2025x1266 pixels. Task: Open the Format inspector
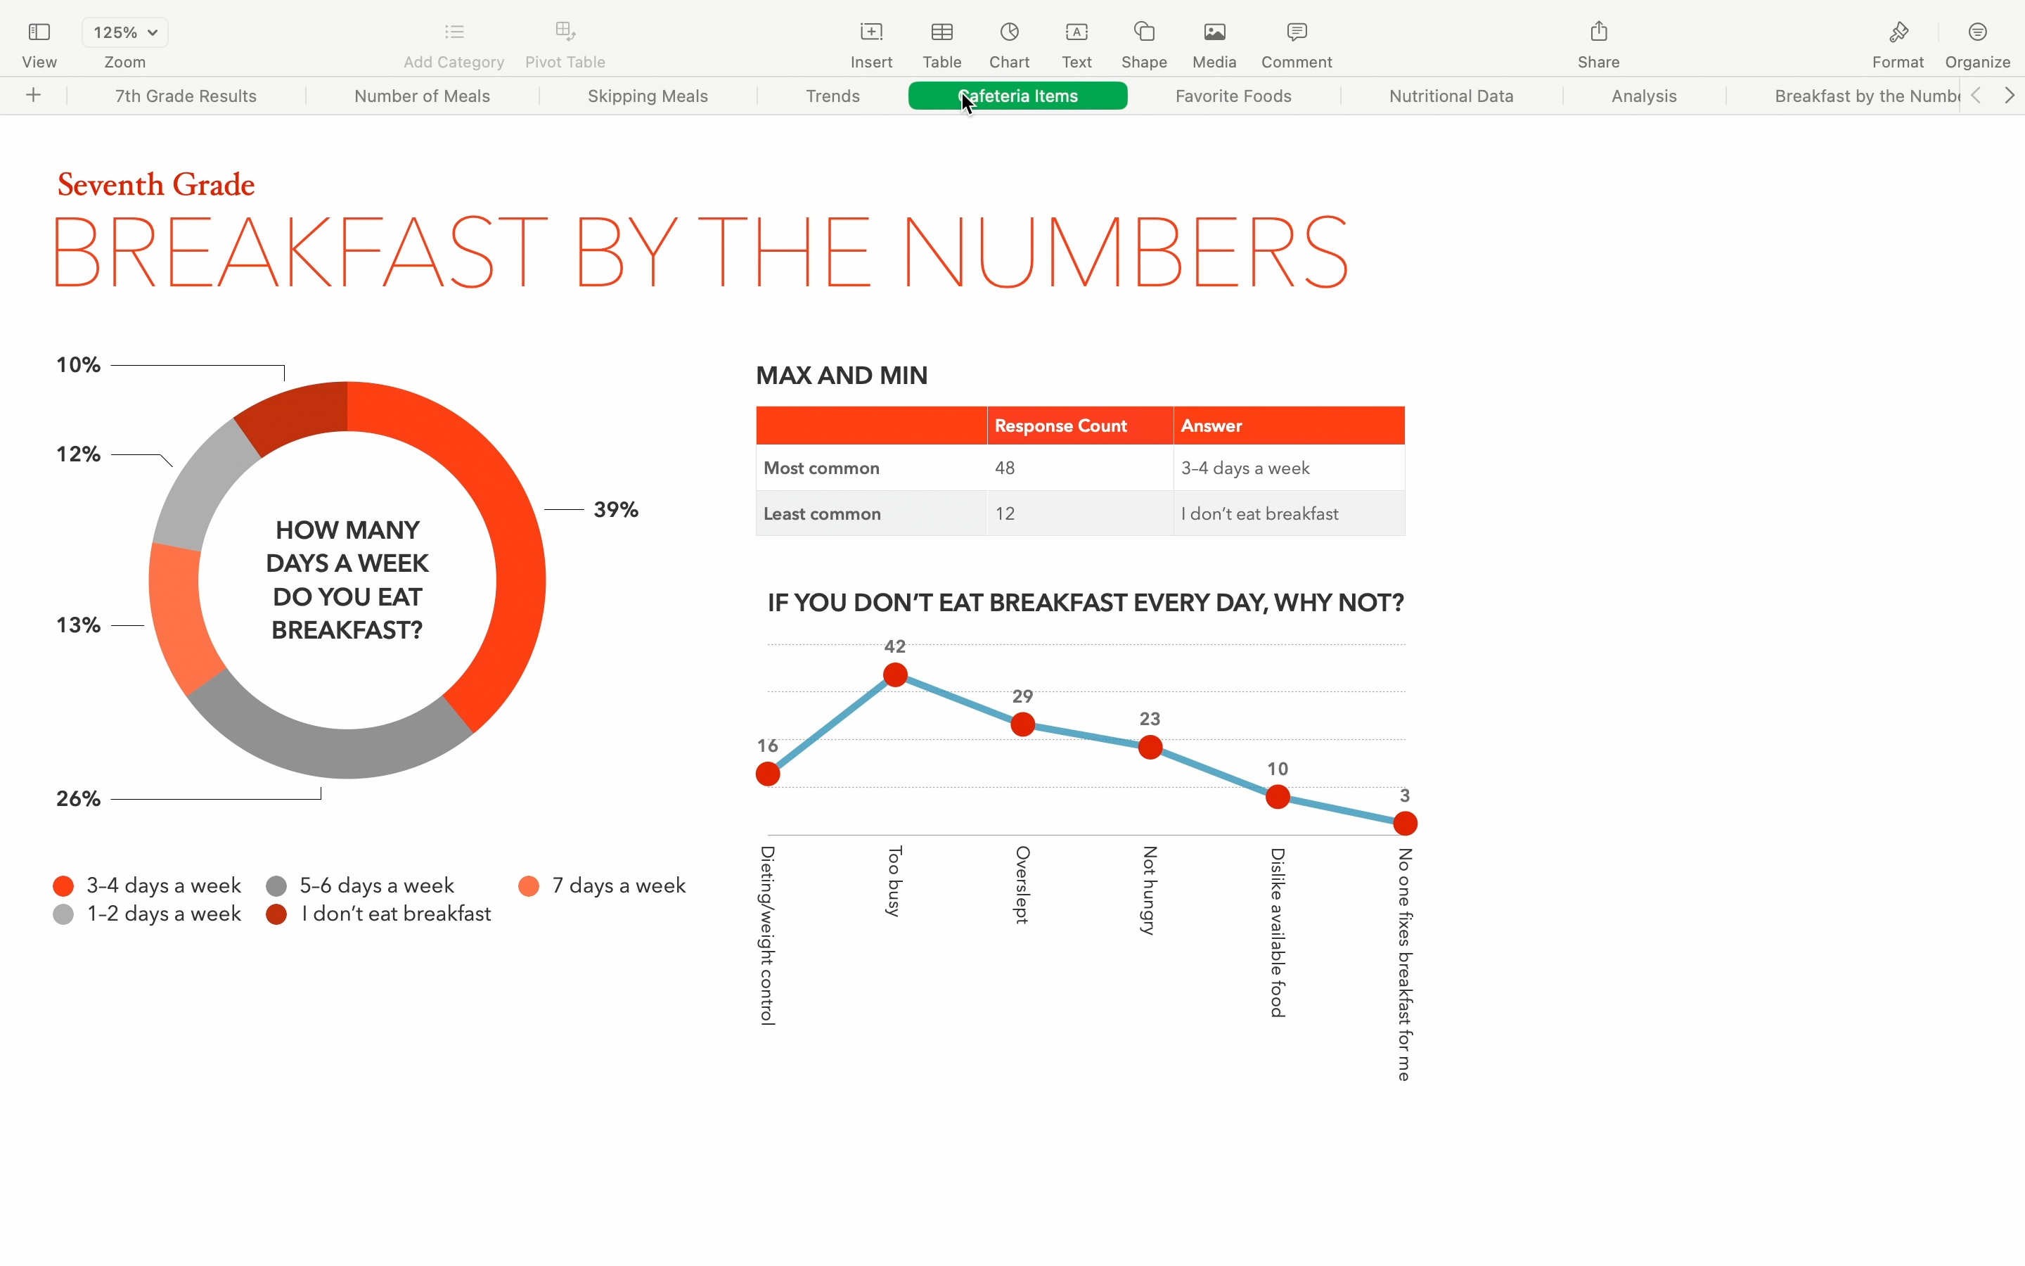click(x=1898, y=32)
